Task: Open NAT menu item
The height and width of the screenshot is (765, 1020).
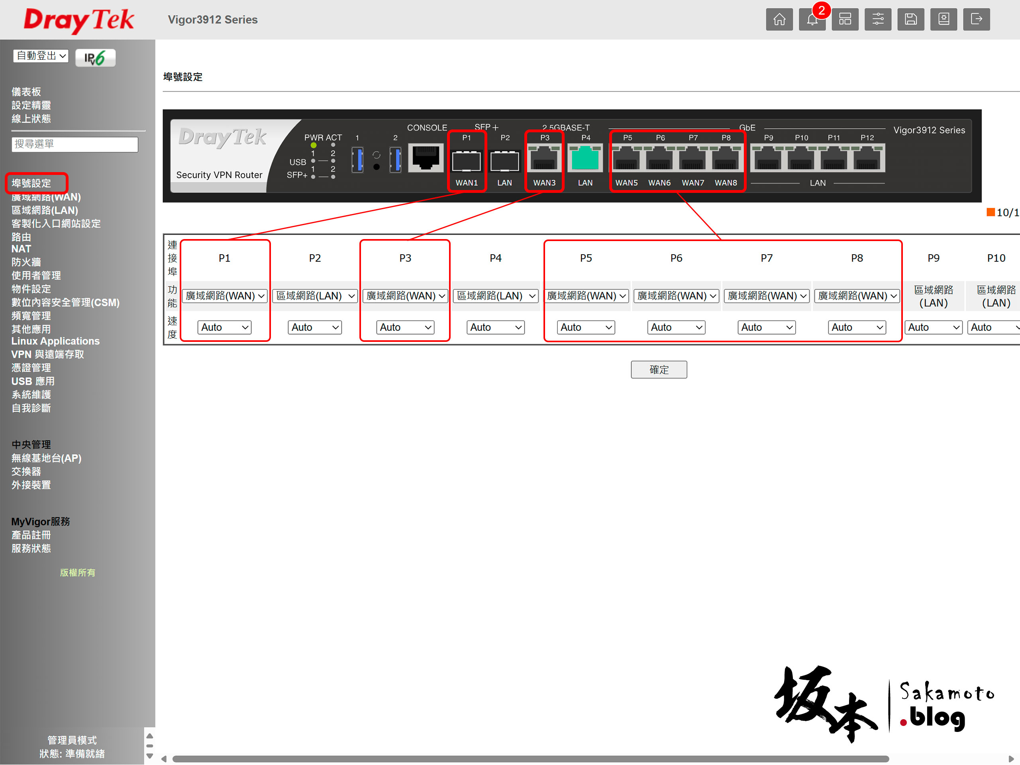Action: click(21, 249)
